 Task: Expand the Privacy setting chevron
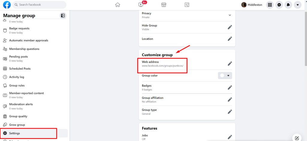[x=230, y=15]
